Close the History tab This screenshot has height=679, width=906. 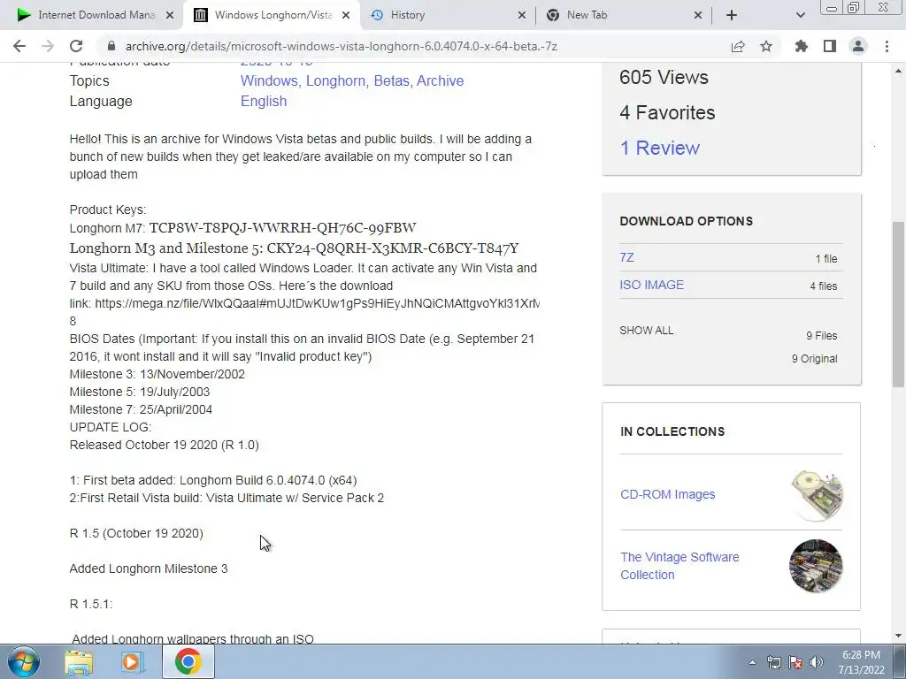coord(522,15)
